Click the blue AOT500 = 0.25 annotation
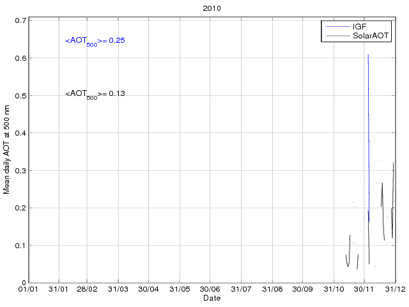The image size is (409, 307). [x=95, y=42]
